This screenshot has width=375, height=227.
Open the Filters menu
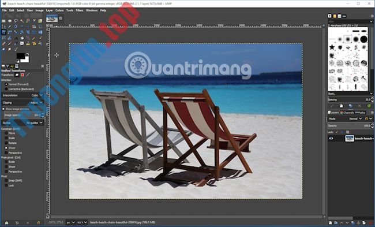pyautogui.click(x=80, y=10)
